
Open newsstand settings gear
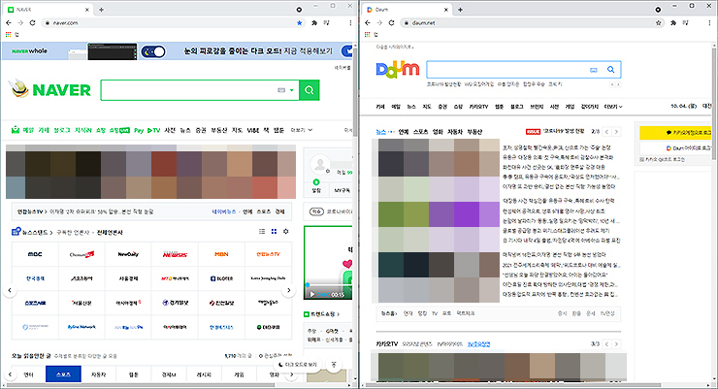coord(285,232)
